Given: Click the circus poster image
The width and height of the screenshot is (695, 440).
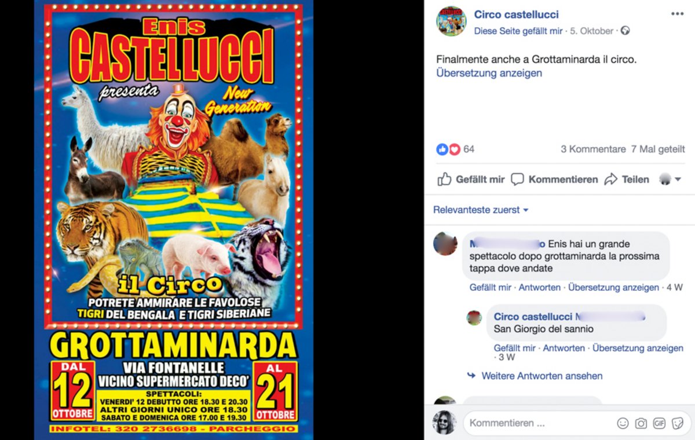Looking at the screenshot, I should point(174,220).
